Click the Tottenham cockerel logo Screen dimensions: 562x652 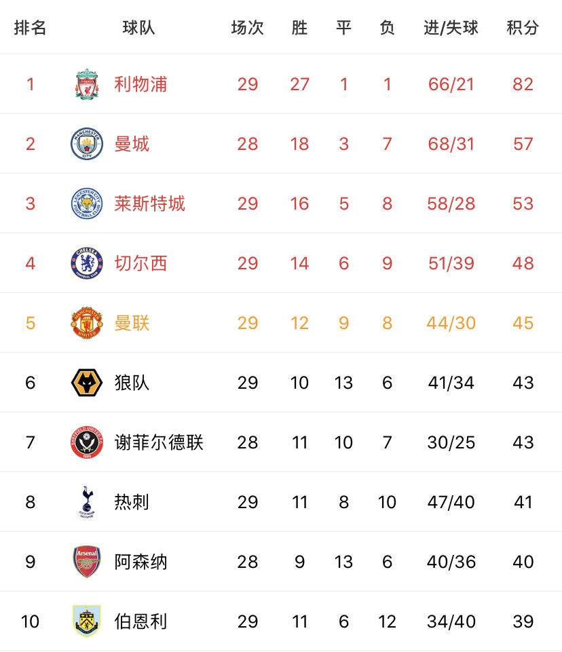[87, 502]
